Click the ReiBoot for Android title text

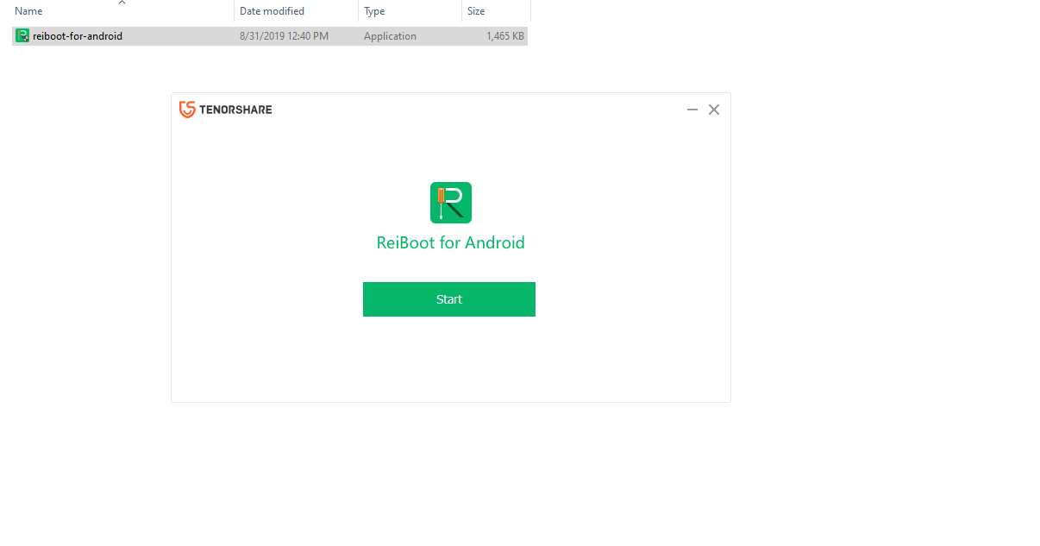[451, 242]
